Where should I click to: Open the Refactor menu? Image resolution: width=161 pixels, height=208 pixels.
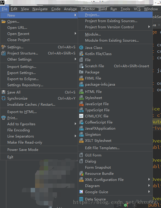[88, 9]
